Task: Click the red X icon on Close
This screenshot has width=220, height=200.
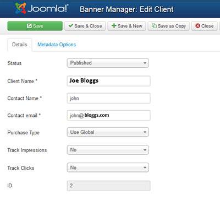Action: (197, 26)
